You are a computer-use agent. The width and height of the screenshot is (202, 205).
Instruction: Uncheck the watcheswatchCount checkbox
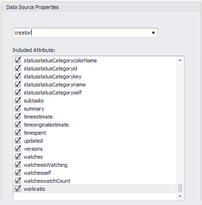tap(17, 180)
